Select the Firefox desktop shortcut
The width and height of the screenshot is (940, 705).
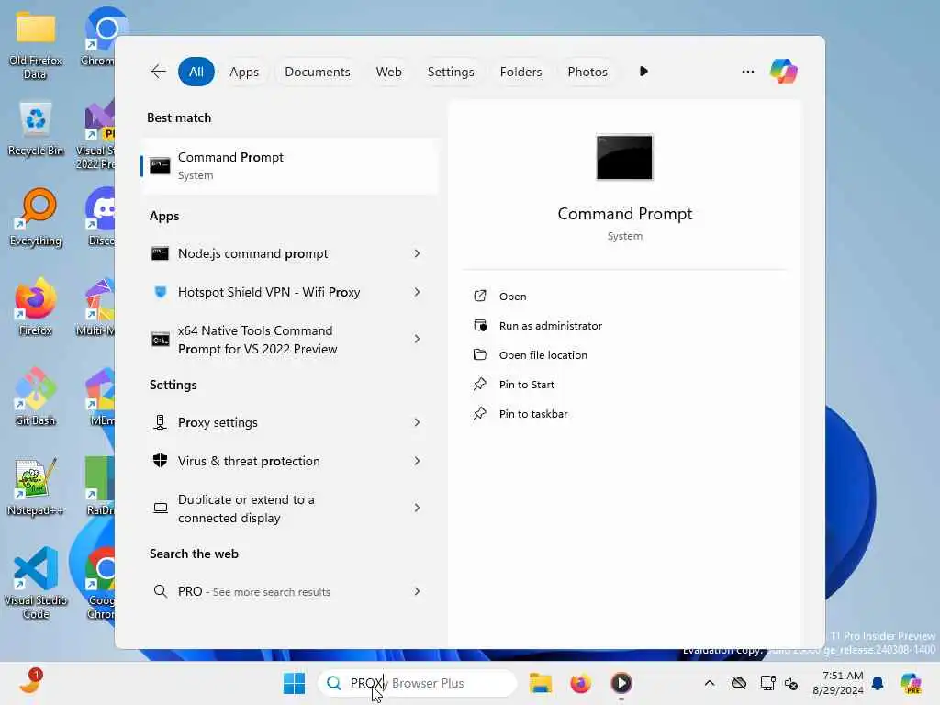point(36,307)
